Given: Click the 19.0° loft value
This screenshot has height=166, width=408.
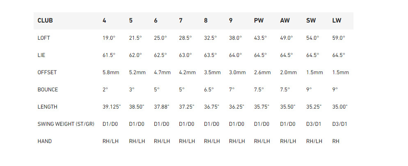Looking at the screenshot, I should 109,38.
